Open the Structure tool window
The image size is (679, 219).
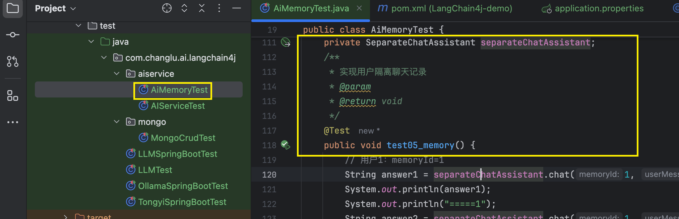click(x=13, y=95)
